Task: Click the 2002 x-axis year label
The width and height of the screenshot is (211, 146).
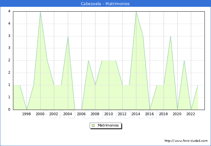Action: 54,114
